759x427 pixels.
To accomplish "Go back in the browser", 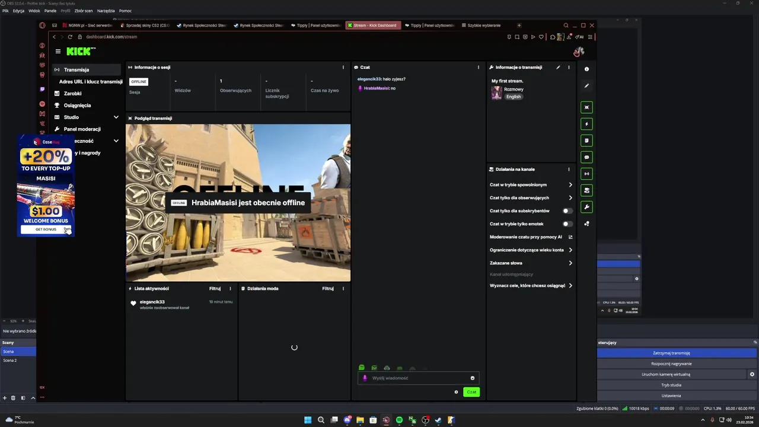I will (x=54, y=37).
